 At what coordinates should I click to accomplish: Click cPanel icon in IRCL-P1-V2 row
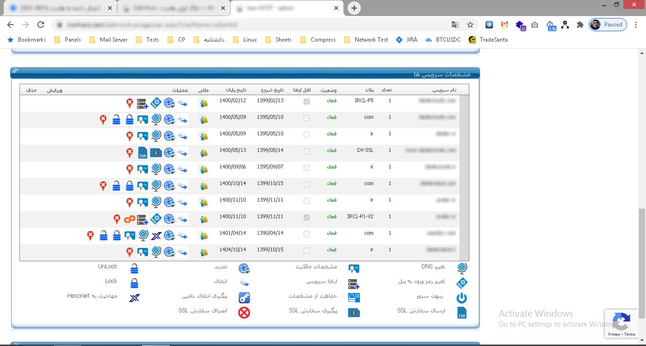tap(129, 219)
